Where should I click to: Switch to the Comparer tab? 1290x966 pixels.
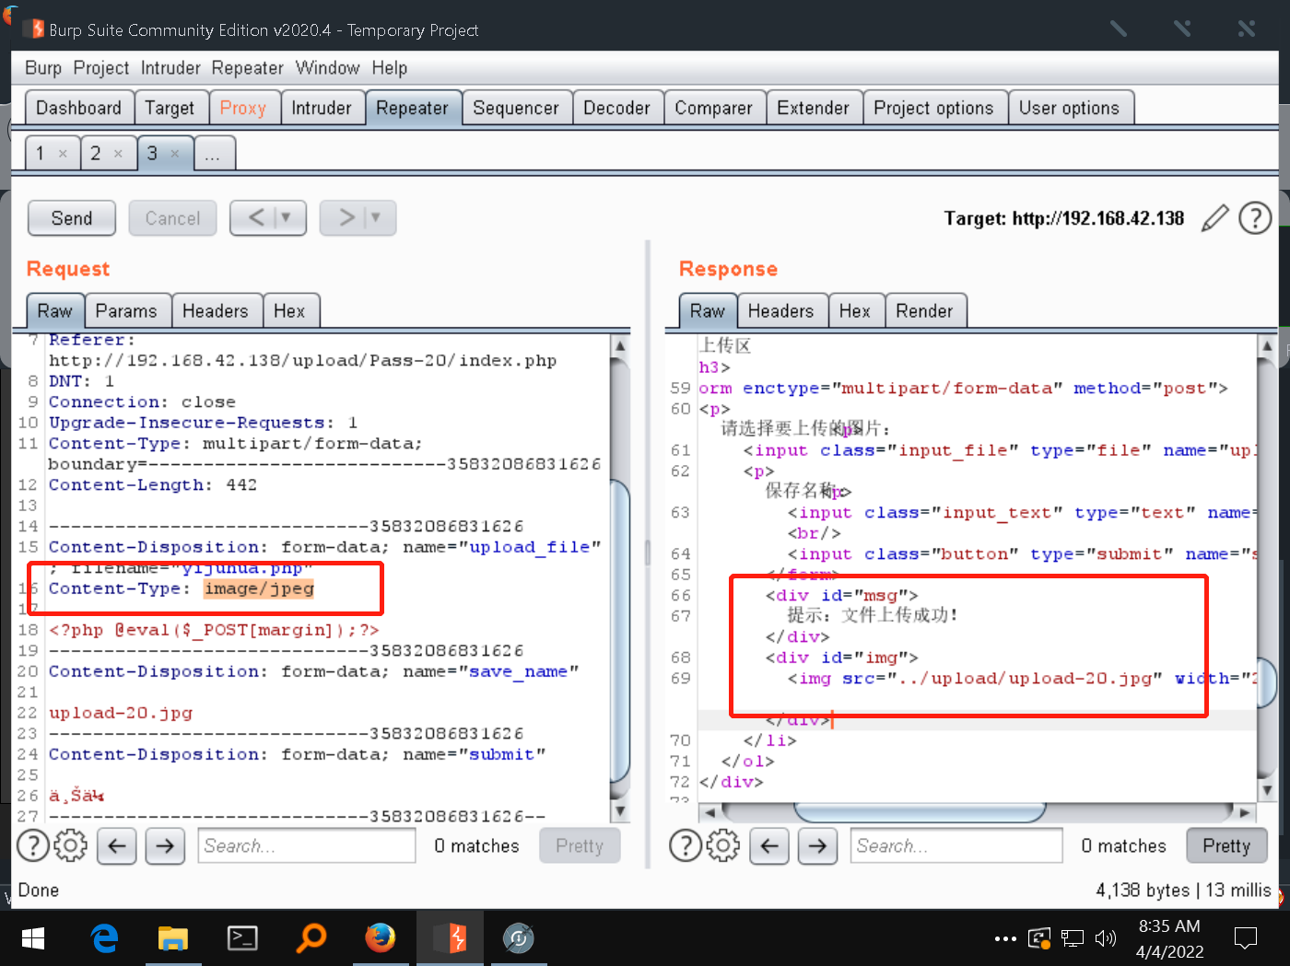click(x=714, y=108)
